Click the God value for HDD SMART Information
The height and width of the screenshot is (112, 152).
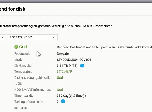tap(60, 90)
